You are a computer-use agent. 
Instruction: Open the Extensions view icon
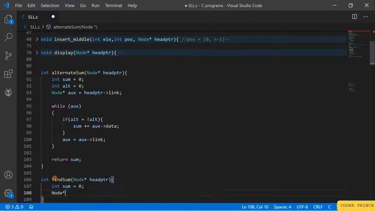click(x=8, y=74)
